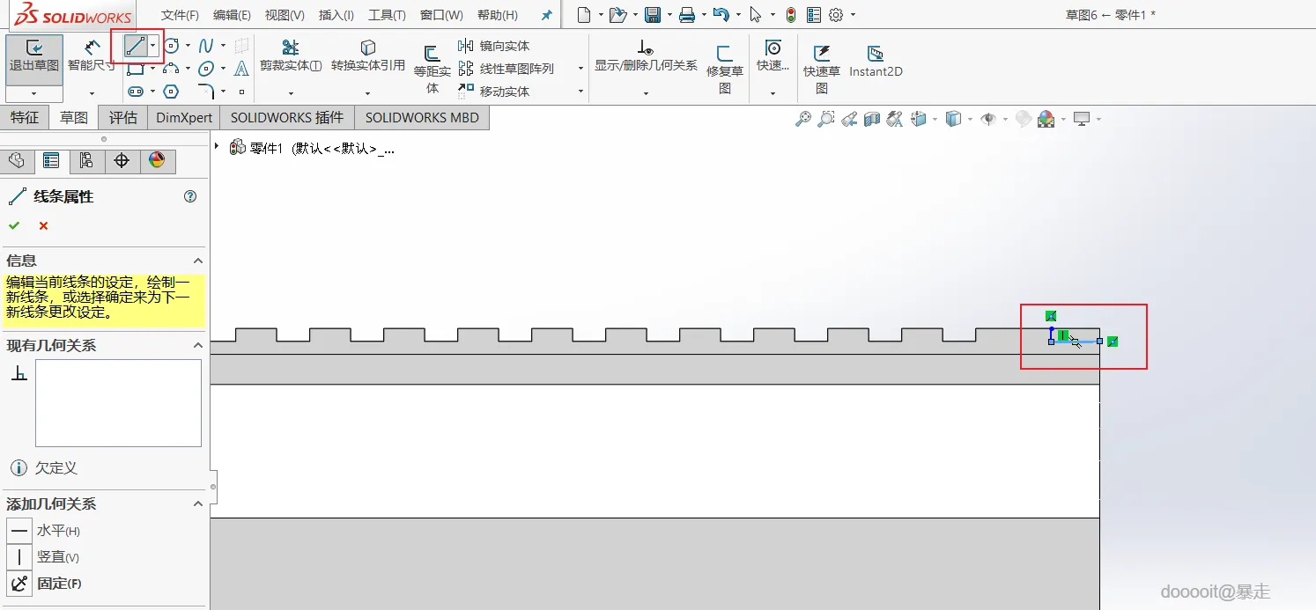Collapse the 现有几何关系 section
This screenshot has height=610, width=1316.
pos(198,346)
